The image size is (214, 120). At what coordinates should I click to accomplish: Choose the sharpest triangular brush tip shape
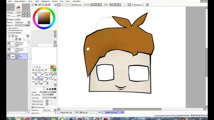tap(47, 89)
